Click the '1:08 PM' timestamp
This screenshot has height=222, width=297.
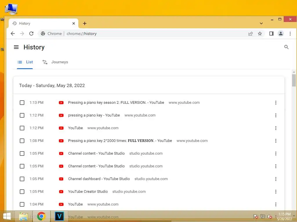pos(36,141)
